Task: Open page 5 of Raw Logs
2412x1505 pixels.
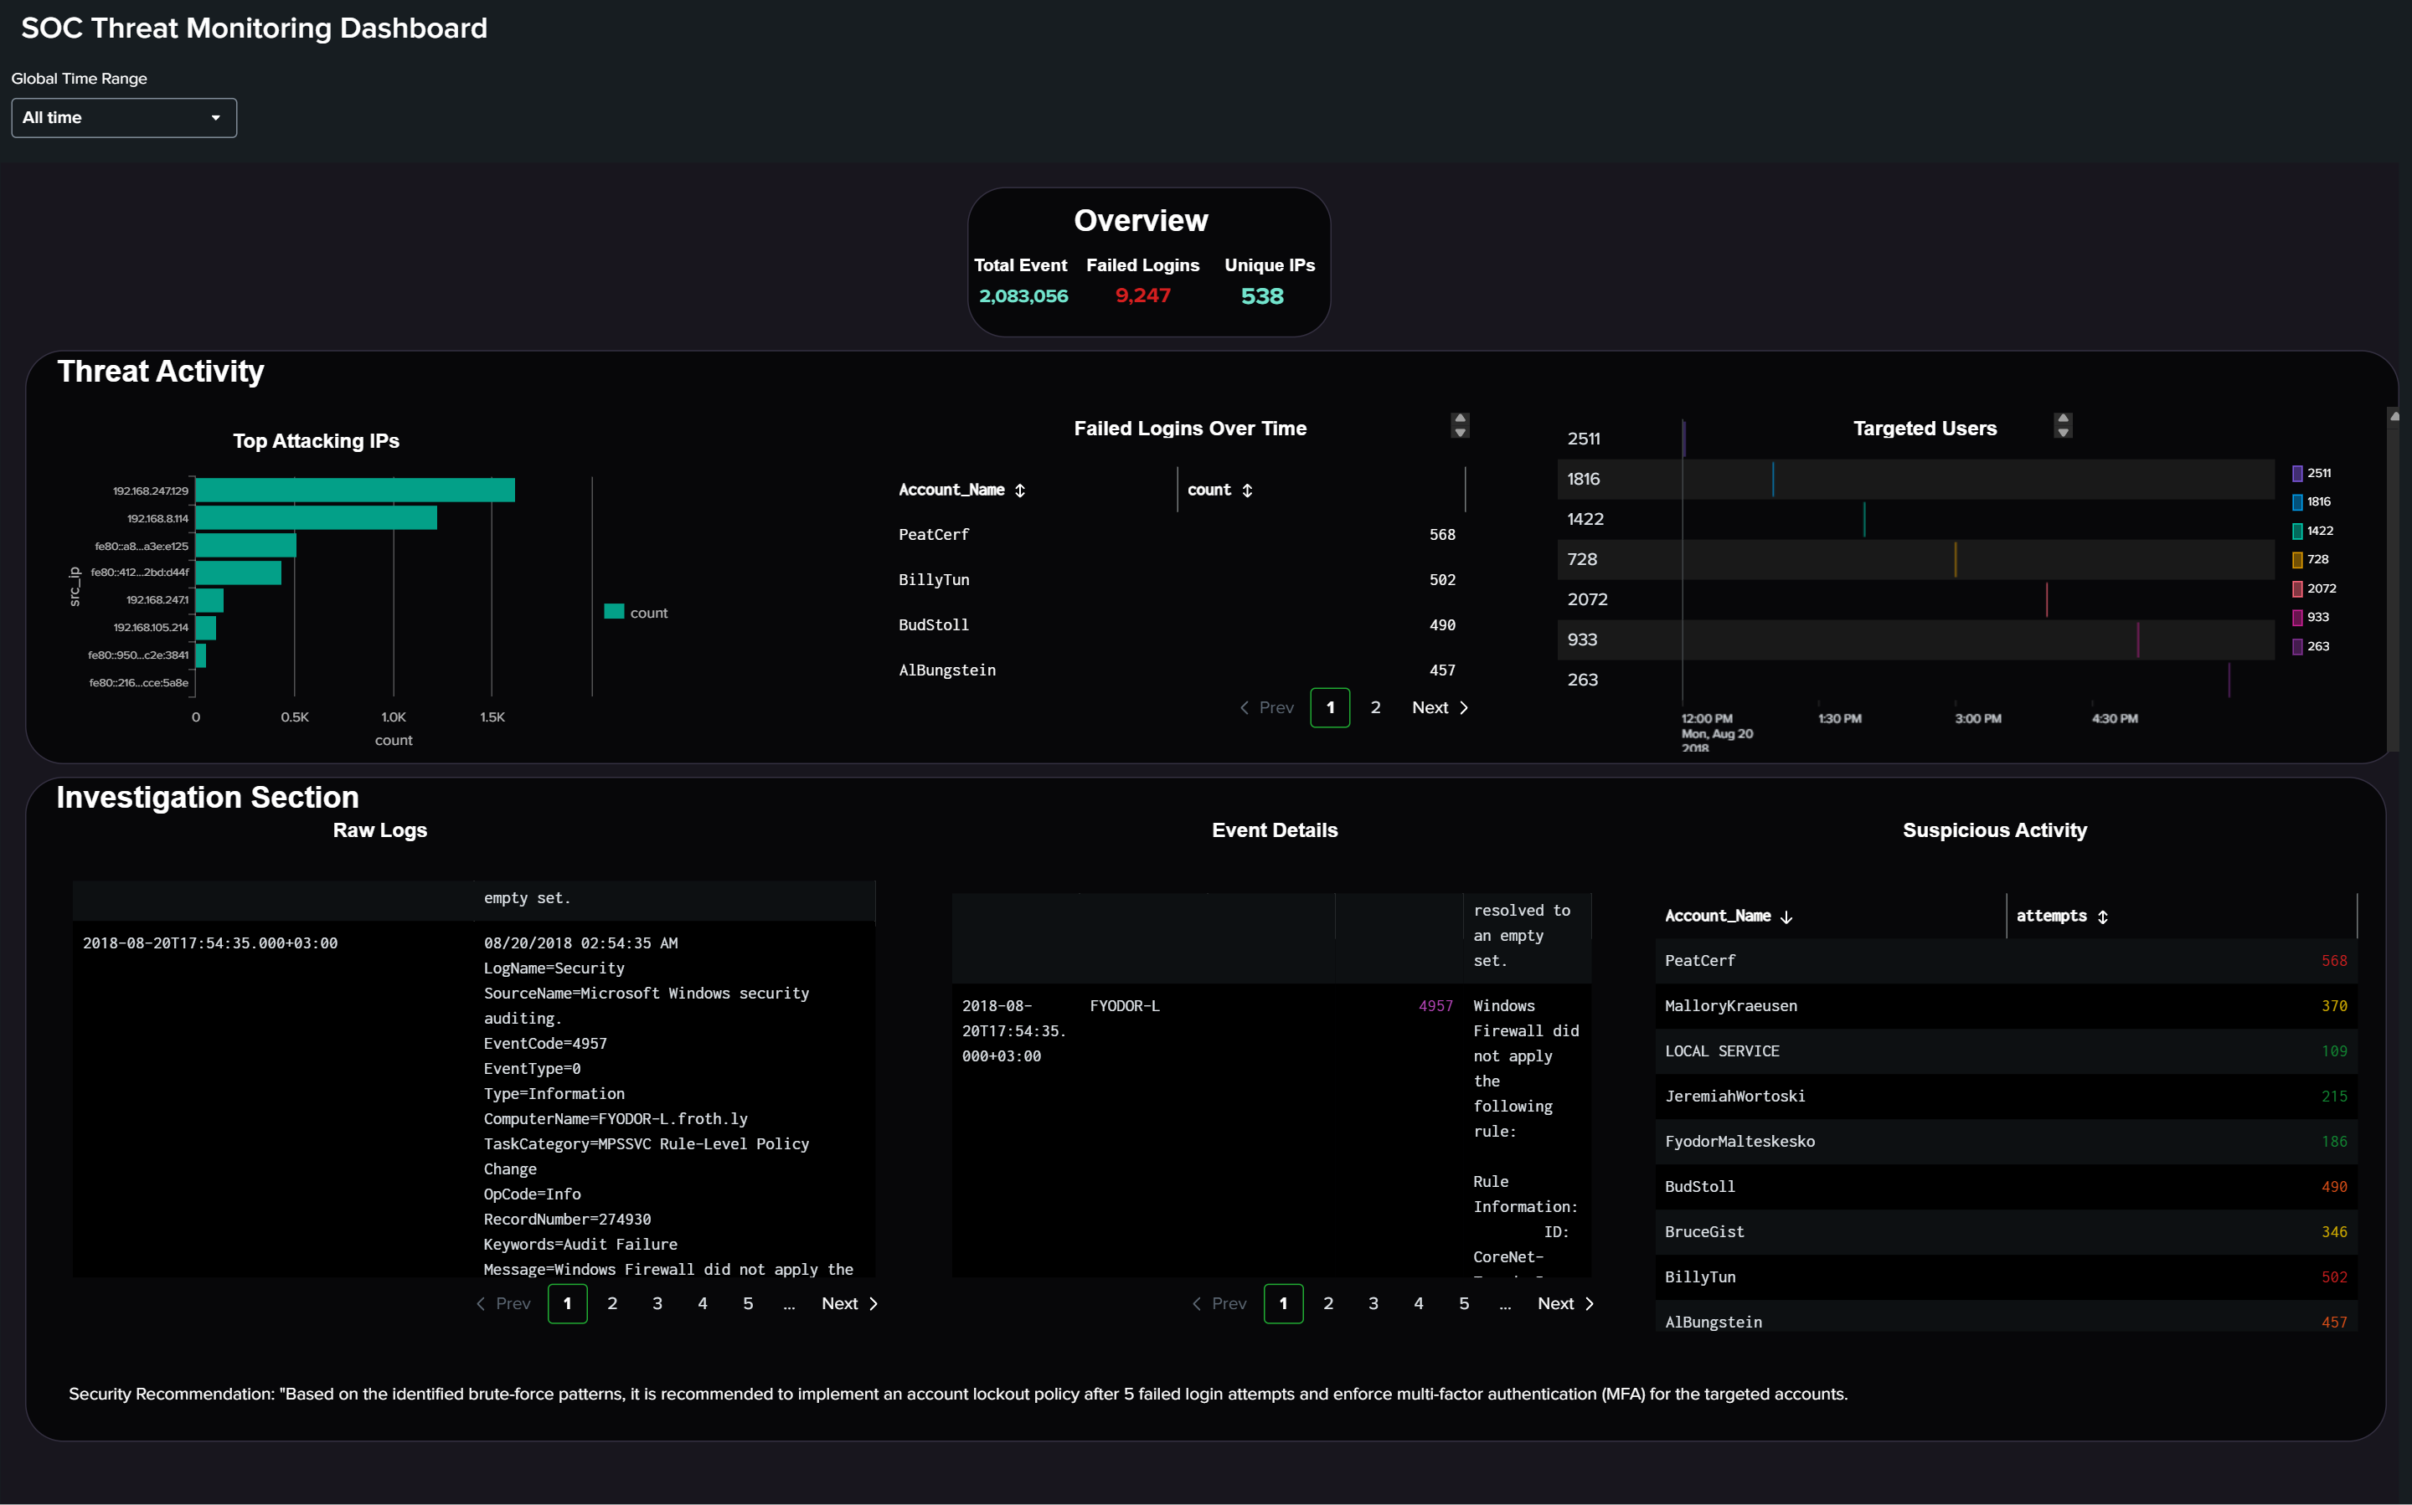Action: (748, 1304)
